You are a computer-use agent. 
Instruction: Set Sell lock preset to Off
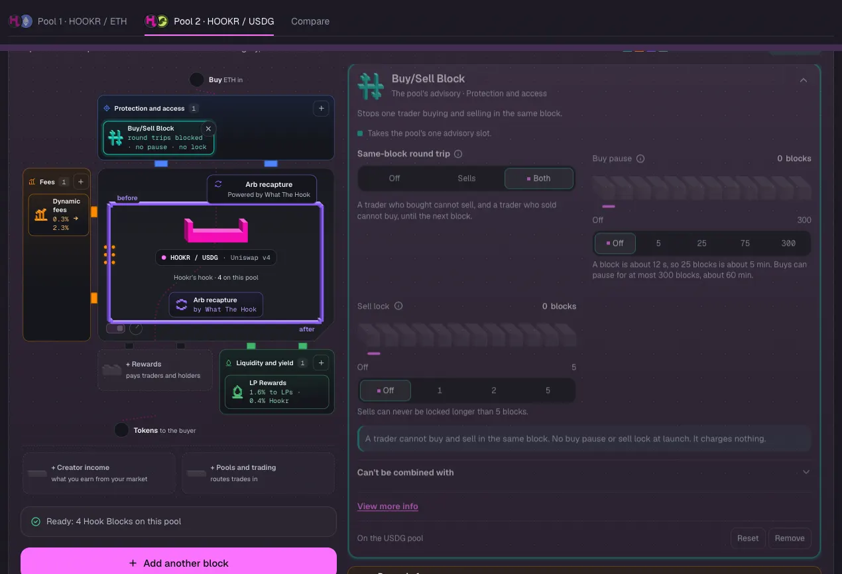385,390
